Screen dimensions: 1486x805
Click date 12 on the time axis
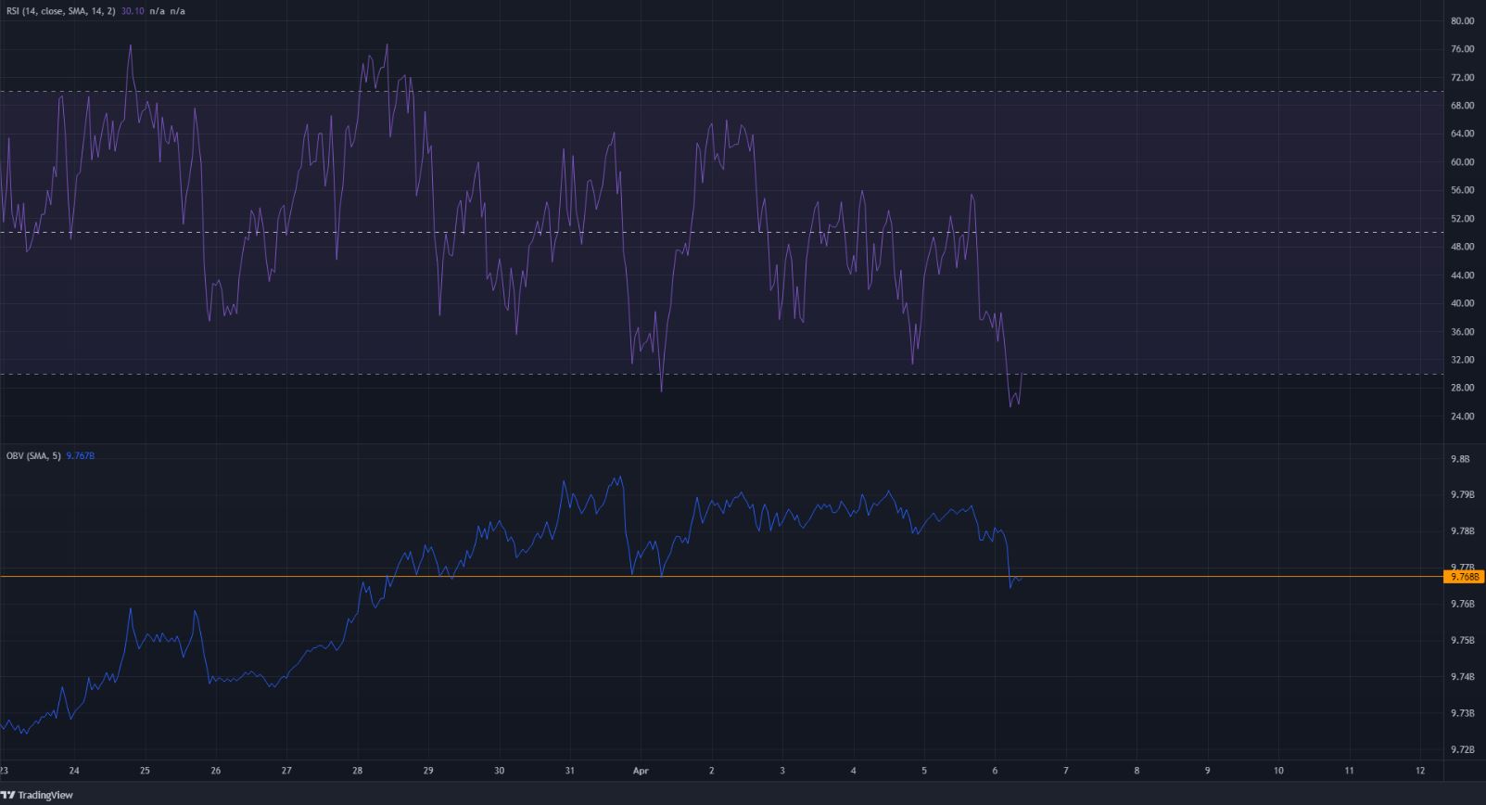1420,770
